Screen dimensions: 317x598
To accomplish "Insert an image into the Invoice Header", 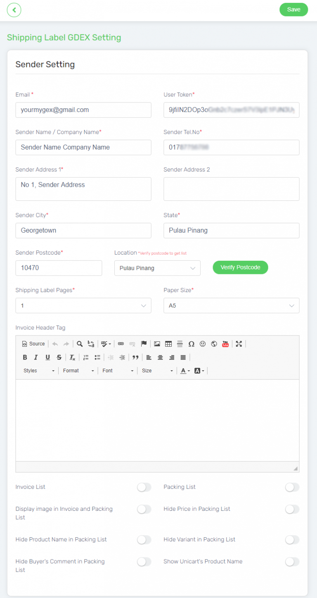I will pos(157,343).
